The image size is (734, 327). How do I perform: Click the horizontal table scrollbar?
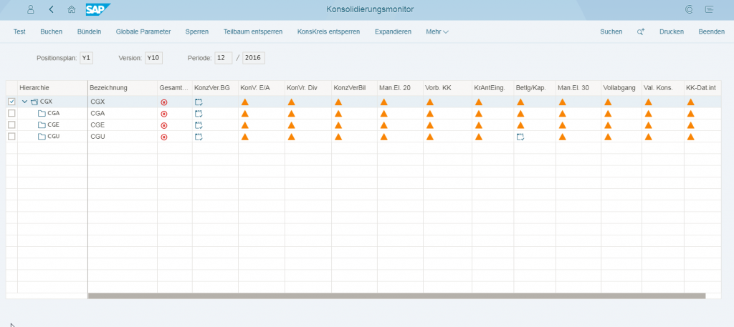pos(396,296)
